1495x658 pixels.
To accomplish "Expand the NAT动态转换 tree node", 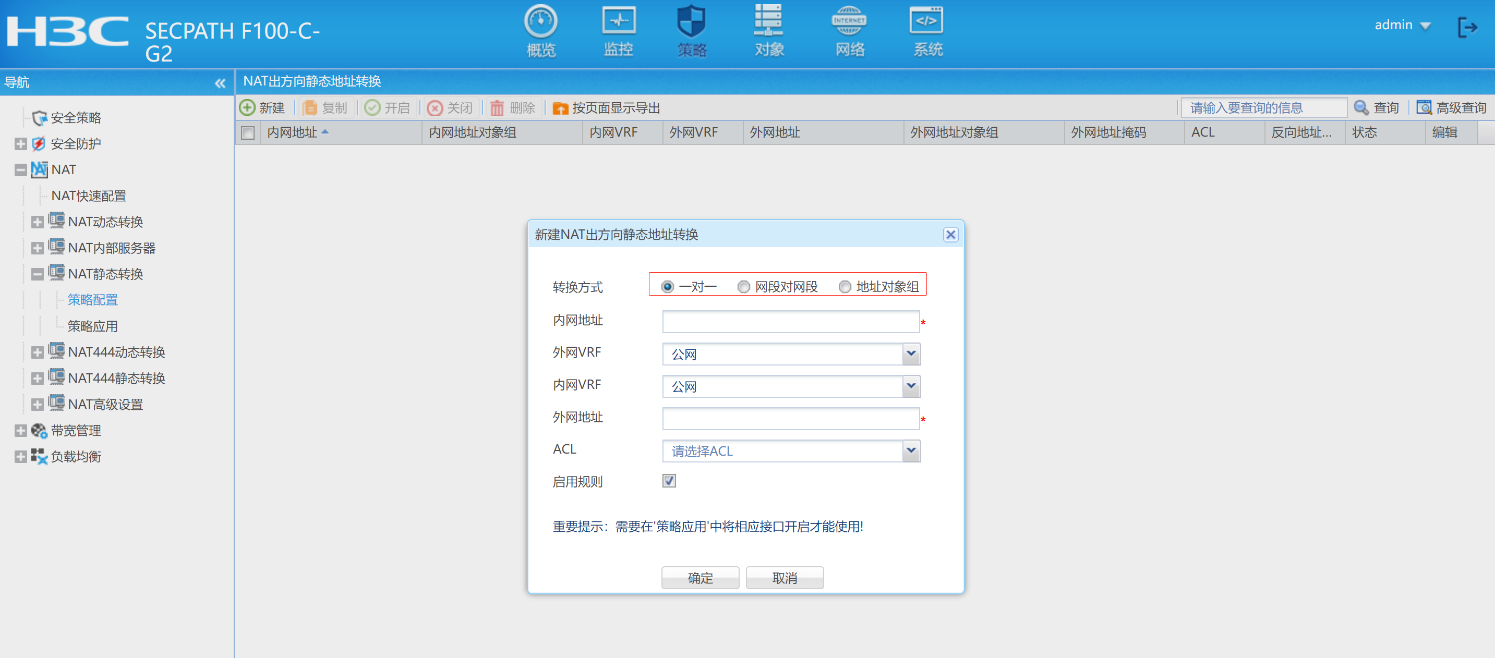I will 37,222.
